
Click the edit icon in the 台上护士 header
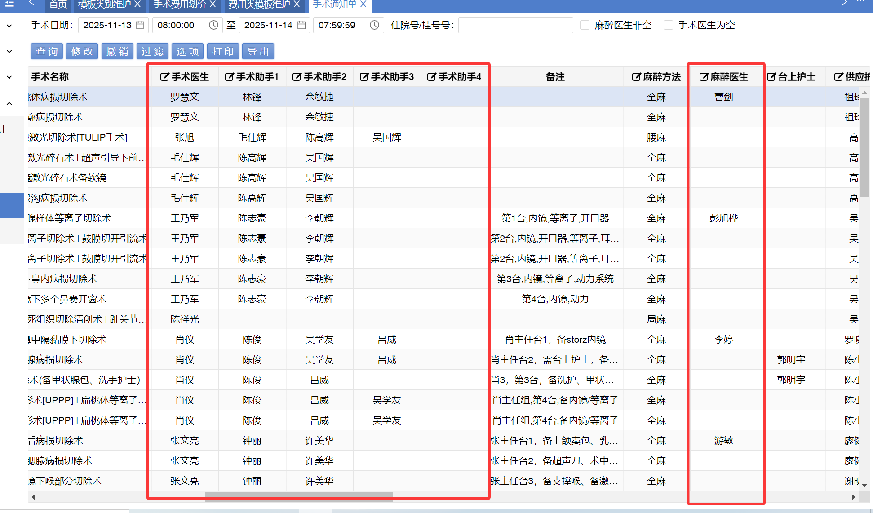coord(771,77)
